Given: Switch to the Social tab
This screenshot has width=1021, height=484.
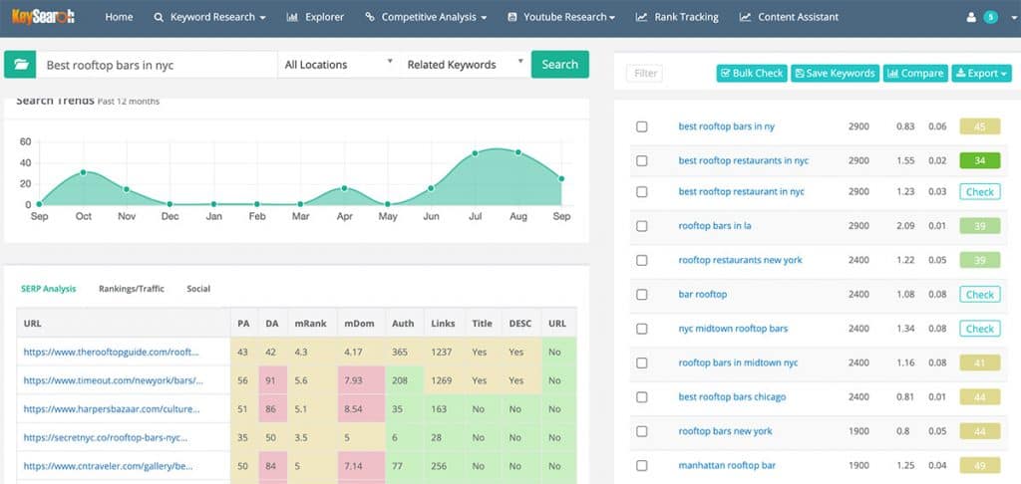Looking at the screenshot, I should click(x=198, y=289).
